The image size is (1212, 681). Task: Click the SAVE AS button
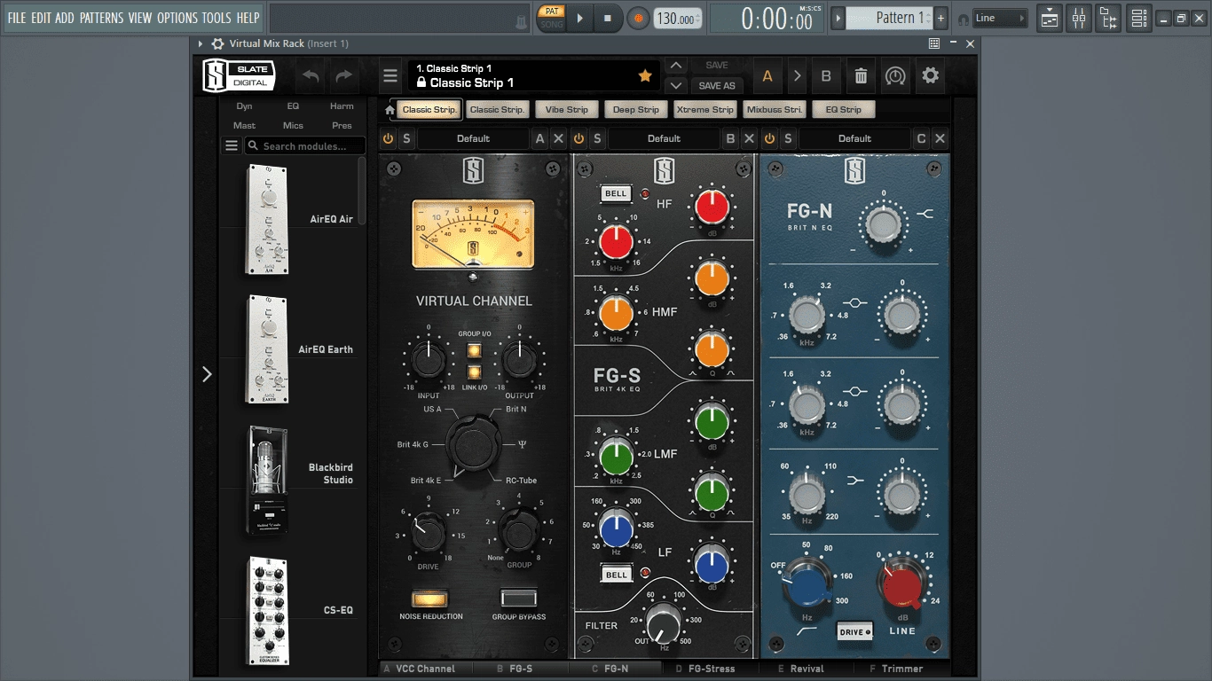(x=717, y=86)
